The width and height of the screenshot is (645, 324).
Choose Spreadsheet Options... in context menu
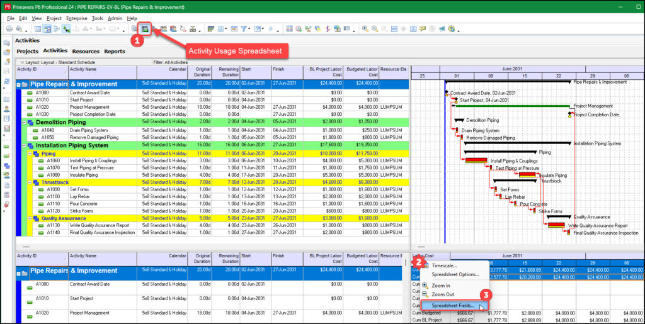[455, 274]
